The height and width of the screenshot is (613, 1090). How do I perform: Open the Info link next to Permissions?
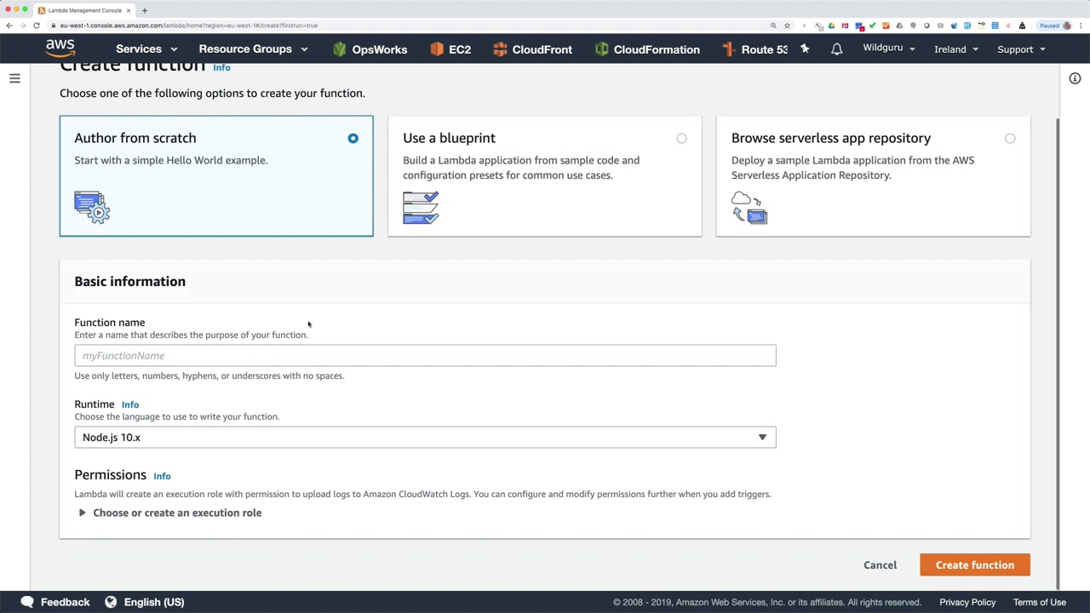pos(162,477)
